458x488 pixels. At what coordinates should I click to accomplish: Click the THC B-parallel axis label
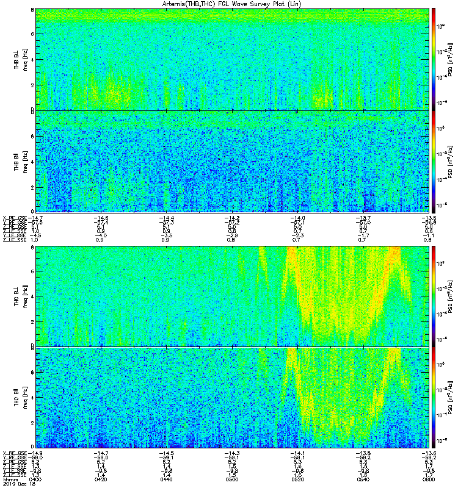[16, 398]
